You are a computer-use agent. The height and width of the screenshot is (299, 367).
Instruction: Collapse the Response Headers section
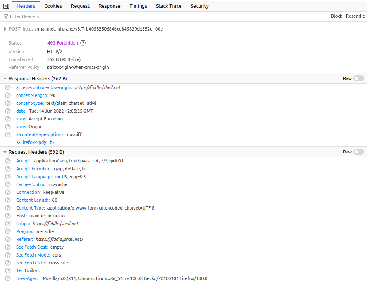click(5, 78)
